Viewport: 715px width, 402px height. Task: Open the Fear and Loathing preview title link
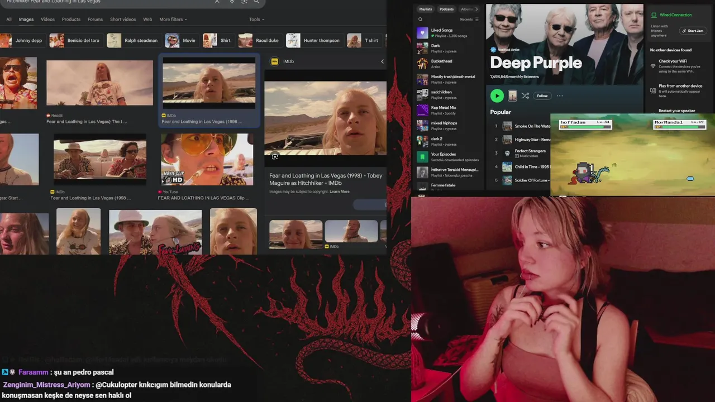pyautogui.click(x=326, y=179)
